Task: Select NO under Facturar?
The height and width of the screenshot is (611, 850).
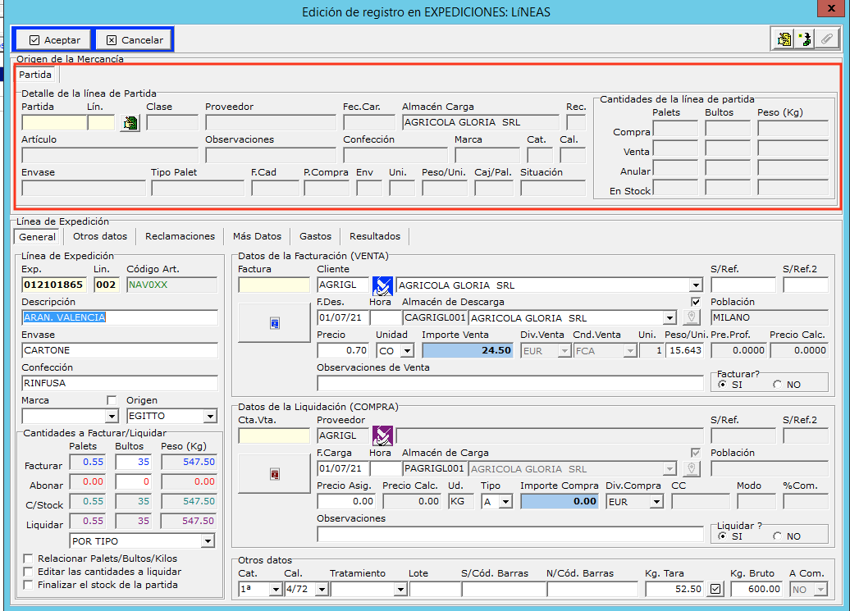Action: 777,385
